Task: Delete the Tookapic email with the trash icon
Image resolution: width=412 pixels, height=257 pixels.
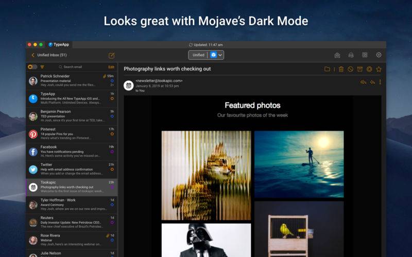Action: click(341, 69)
